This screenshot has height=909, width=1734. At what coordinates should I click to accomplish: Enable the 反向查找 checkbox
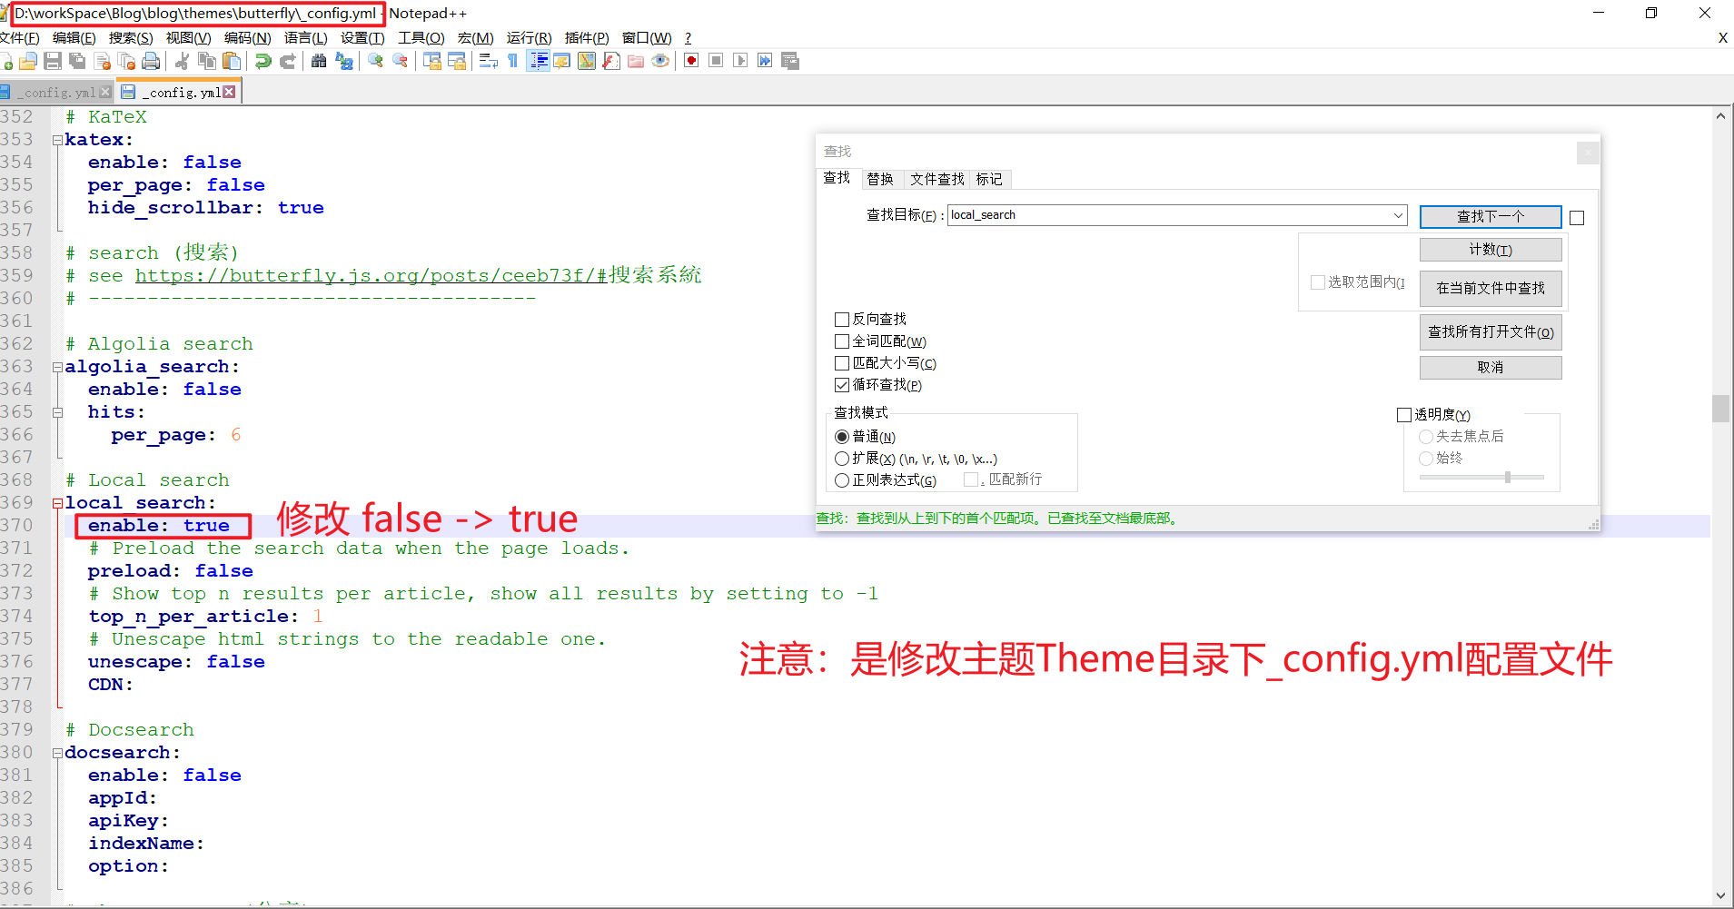point(842,320)
